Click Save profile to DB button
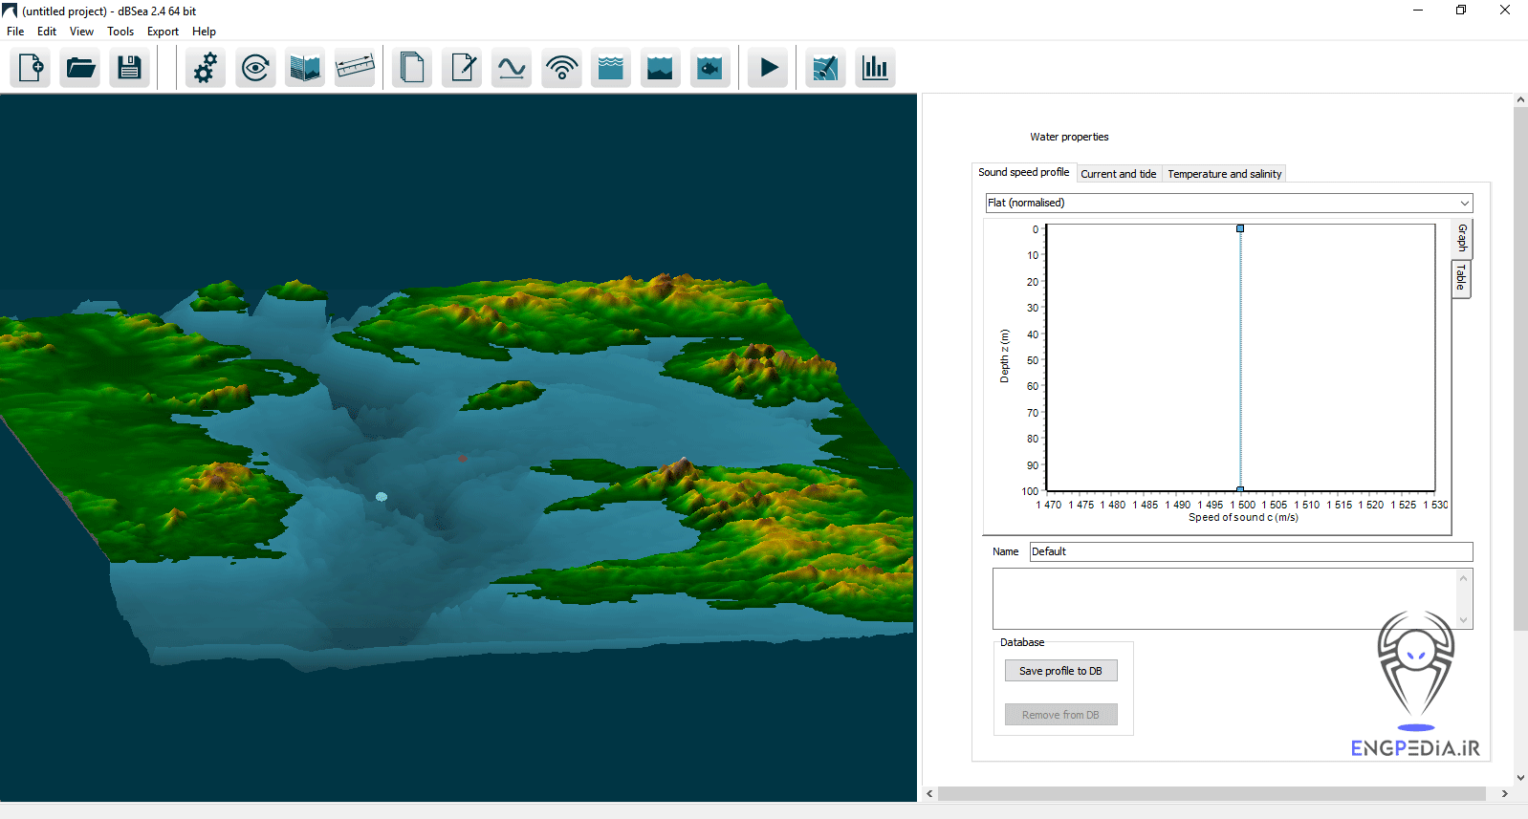The image size is (1528, 819). click(1060, 671)
